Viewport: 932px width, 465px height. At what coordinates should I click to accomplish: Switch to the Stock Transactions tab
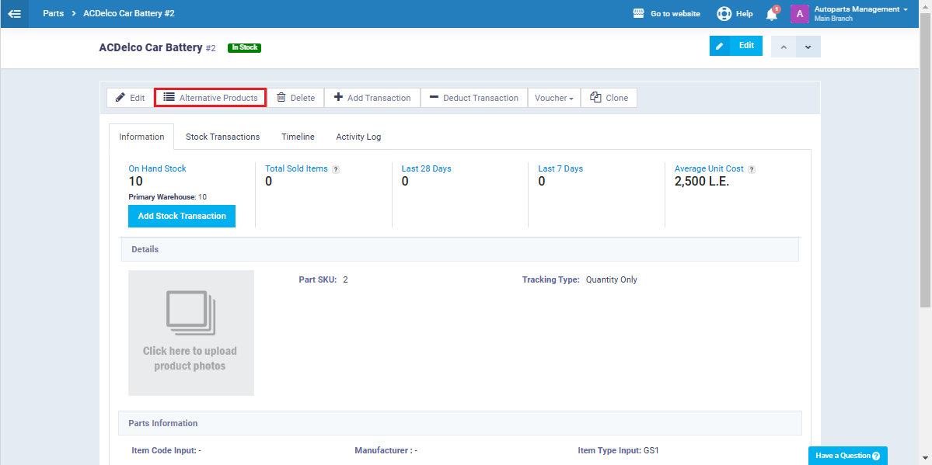(223, 137)
